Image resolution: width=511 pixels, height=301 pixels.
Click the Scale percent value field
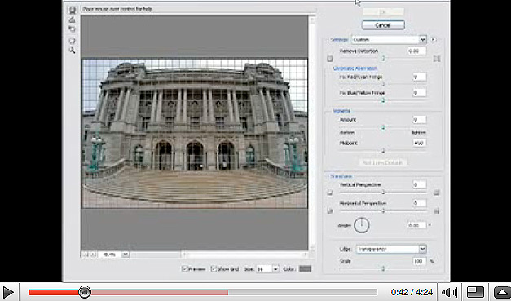point(420,261)
